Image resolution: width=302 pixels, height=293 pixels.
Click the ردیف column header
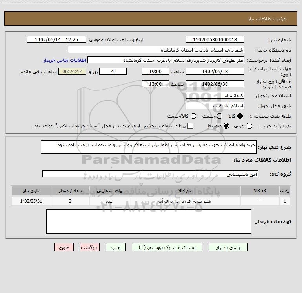[285, 191]
